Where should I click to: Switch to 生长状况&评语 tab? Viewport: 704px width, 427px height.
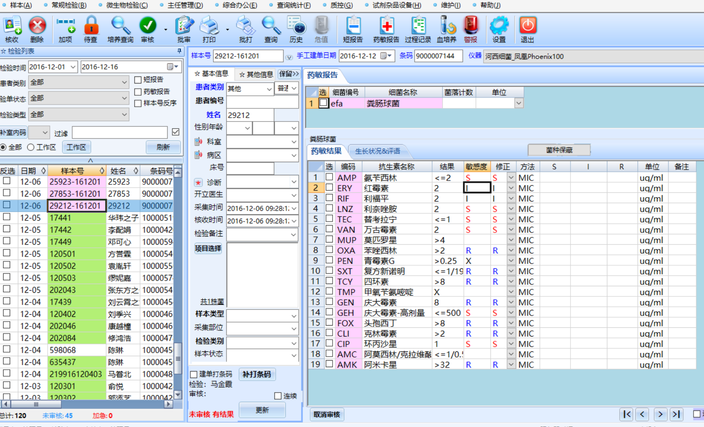tap(377, 151)
